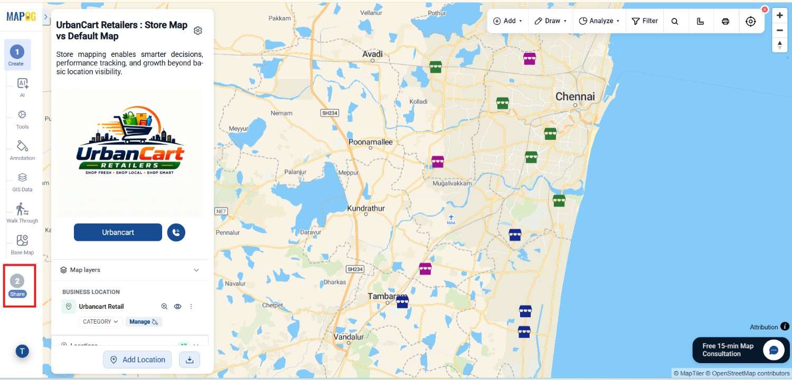The height and width of the screenshot is (380, 792).
Task: Open the Filter toolbar item
Action: (645, 21)
